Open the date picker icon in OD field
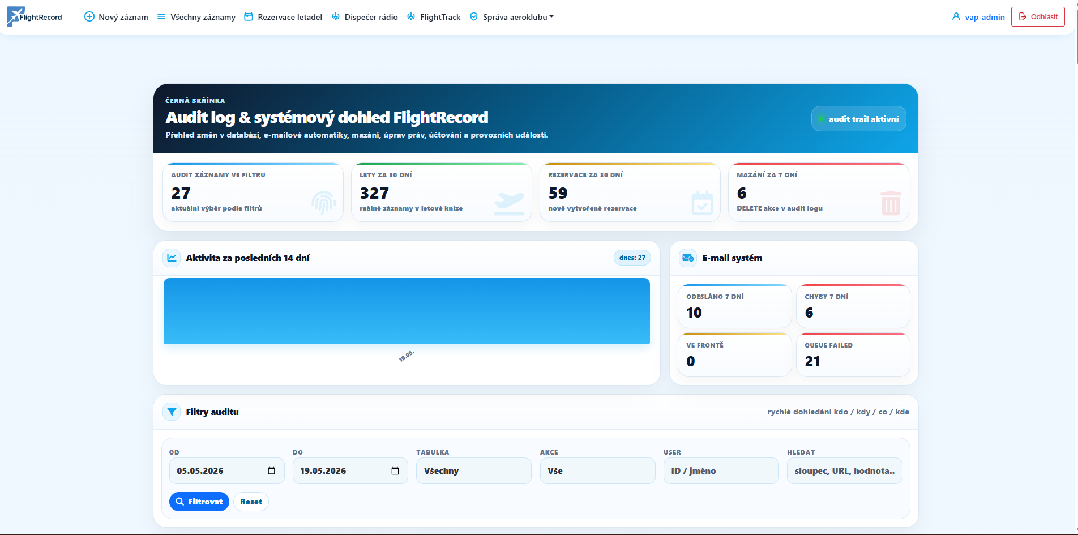1078x535 pixels. coord(272,471)
